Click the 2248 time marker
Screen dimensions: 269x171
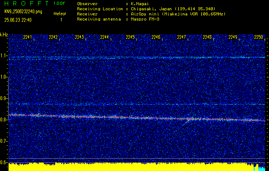click(207, 37)
